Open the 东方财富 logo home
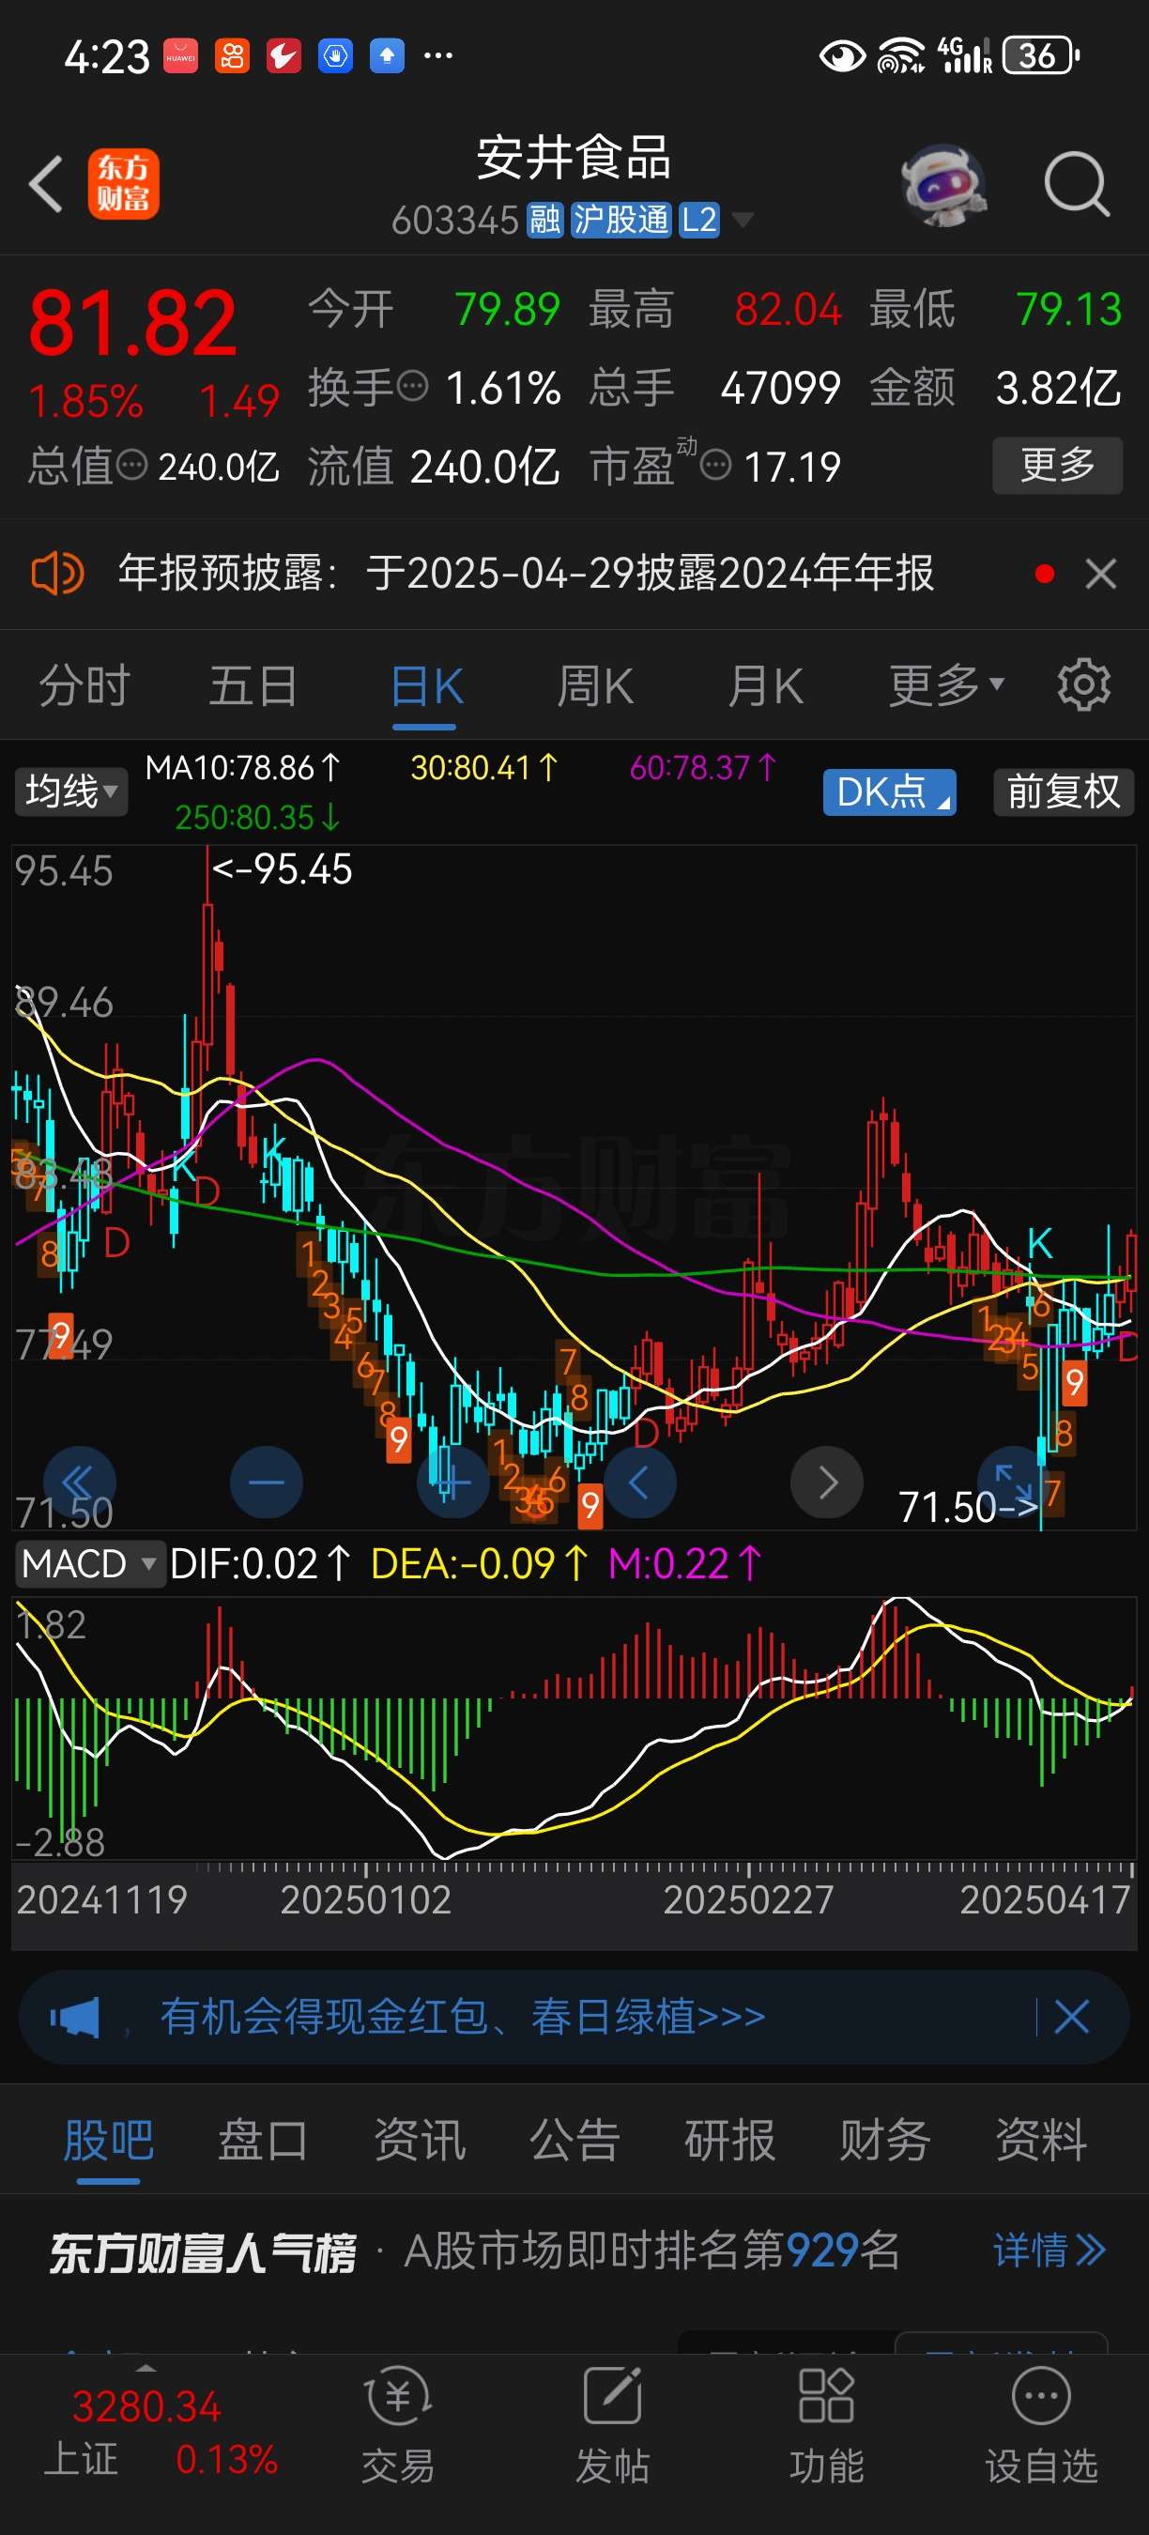 (124, 184)
